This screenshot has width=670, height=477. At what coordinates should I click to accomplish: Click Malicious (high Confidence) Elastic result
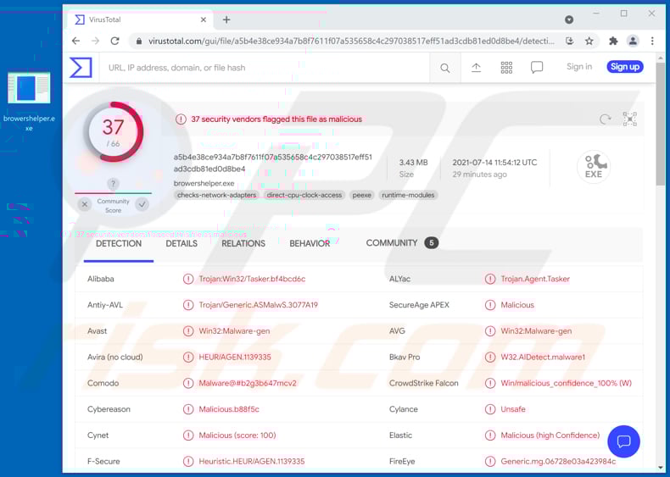[x=550, y=435]
